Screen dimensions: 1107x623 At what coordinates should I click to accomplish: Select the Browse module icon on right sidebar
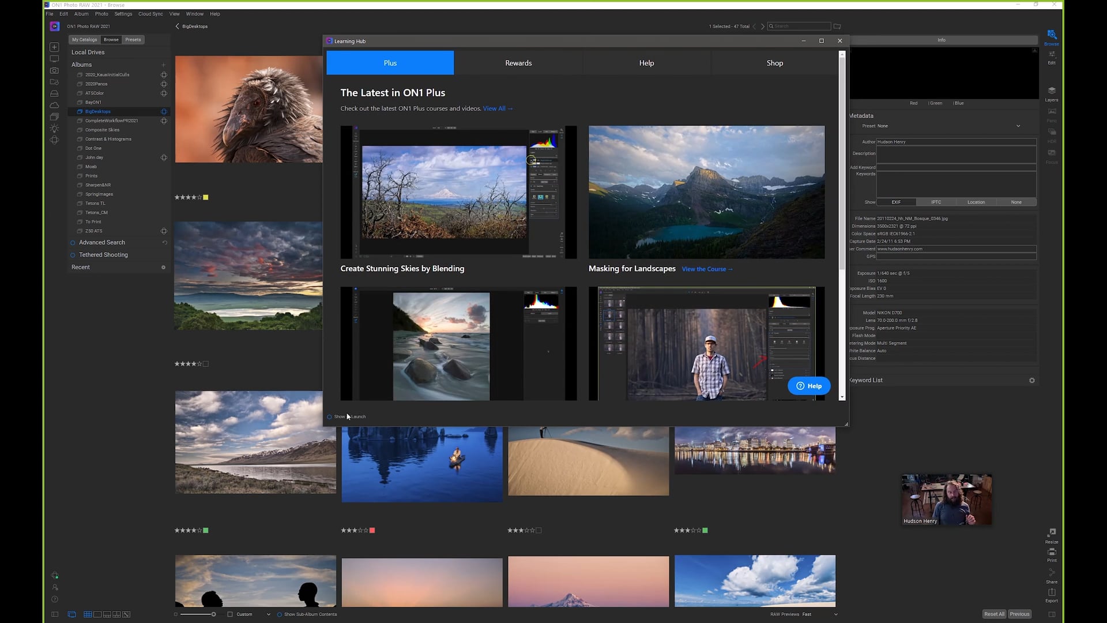point(1052,37)
